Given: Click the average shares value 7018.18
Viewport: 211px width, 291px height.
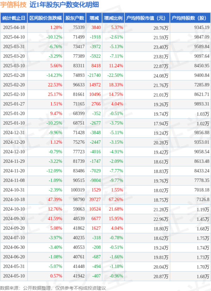Looking at the screenshot, I should 202,190.
